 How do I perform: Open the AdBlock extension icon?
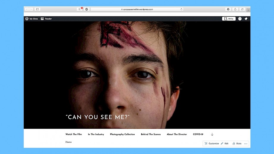click(x=86, y=9)
